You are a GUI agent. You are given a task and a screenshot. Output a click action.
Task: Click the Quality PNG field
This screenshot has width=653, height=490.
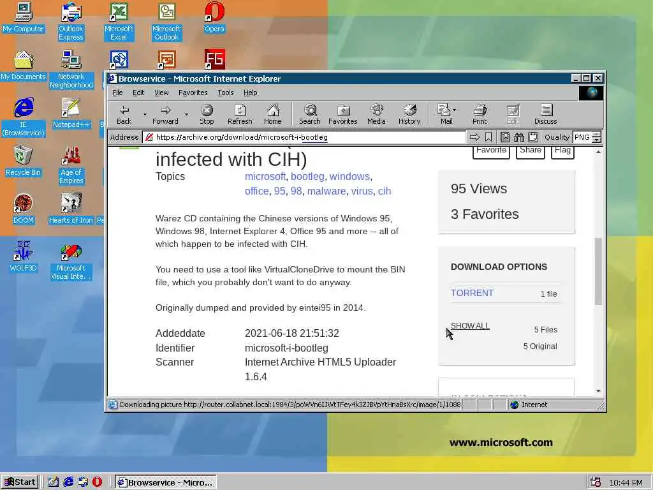coord(583,137)
